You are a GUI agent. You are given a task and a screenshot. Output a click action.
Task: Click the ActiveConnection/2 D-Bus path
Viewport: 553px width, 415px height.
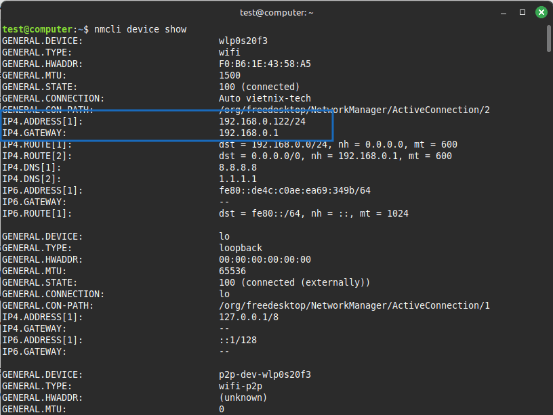tap(354, 110)
